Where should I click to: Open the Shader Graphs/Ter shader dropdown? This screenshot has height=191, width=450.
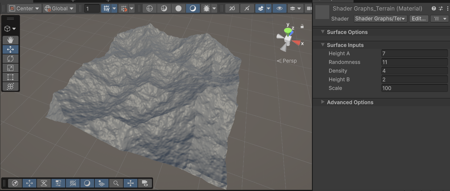[380, 18]
